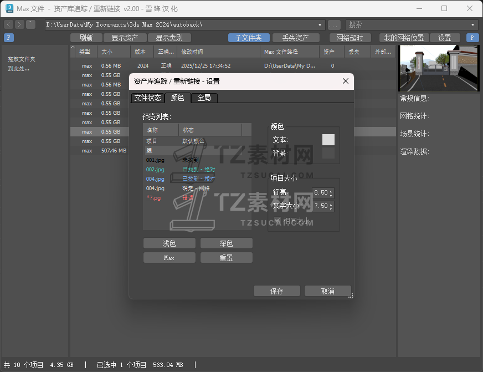Click the blue F icon left of 刷新
The image size is (483, 372).
(x=8, y=37)
